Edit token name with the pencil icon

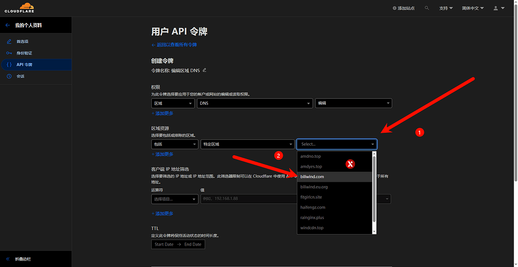[205, 70]
